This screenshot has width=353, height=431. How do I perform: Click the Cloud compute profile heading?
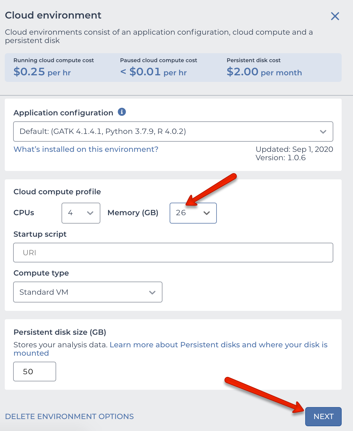click(x=57, y=192)
